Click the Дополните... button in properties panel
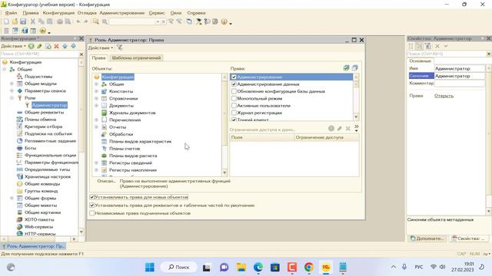 click(x=427, y=238)
